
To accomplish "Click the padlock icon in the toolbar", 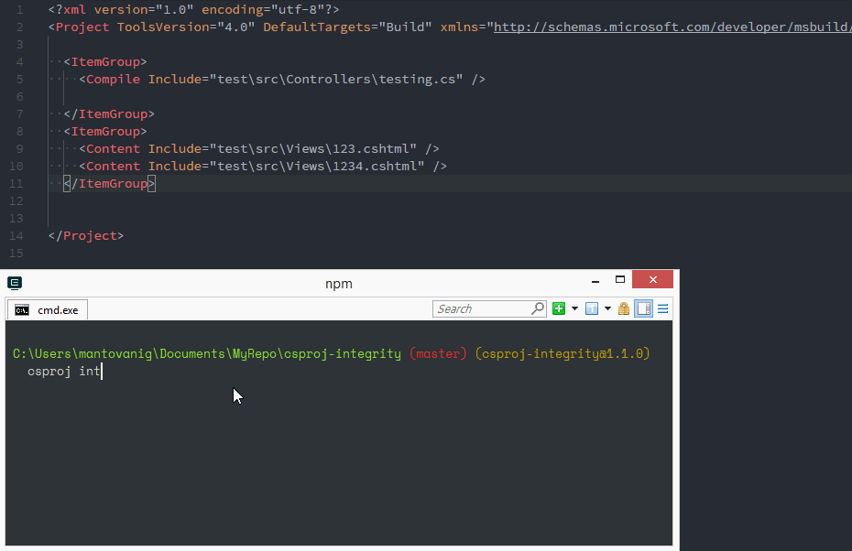I will click(x=624, y=309).
